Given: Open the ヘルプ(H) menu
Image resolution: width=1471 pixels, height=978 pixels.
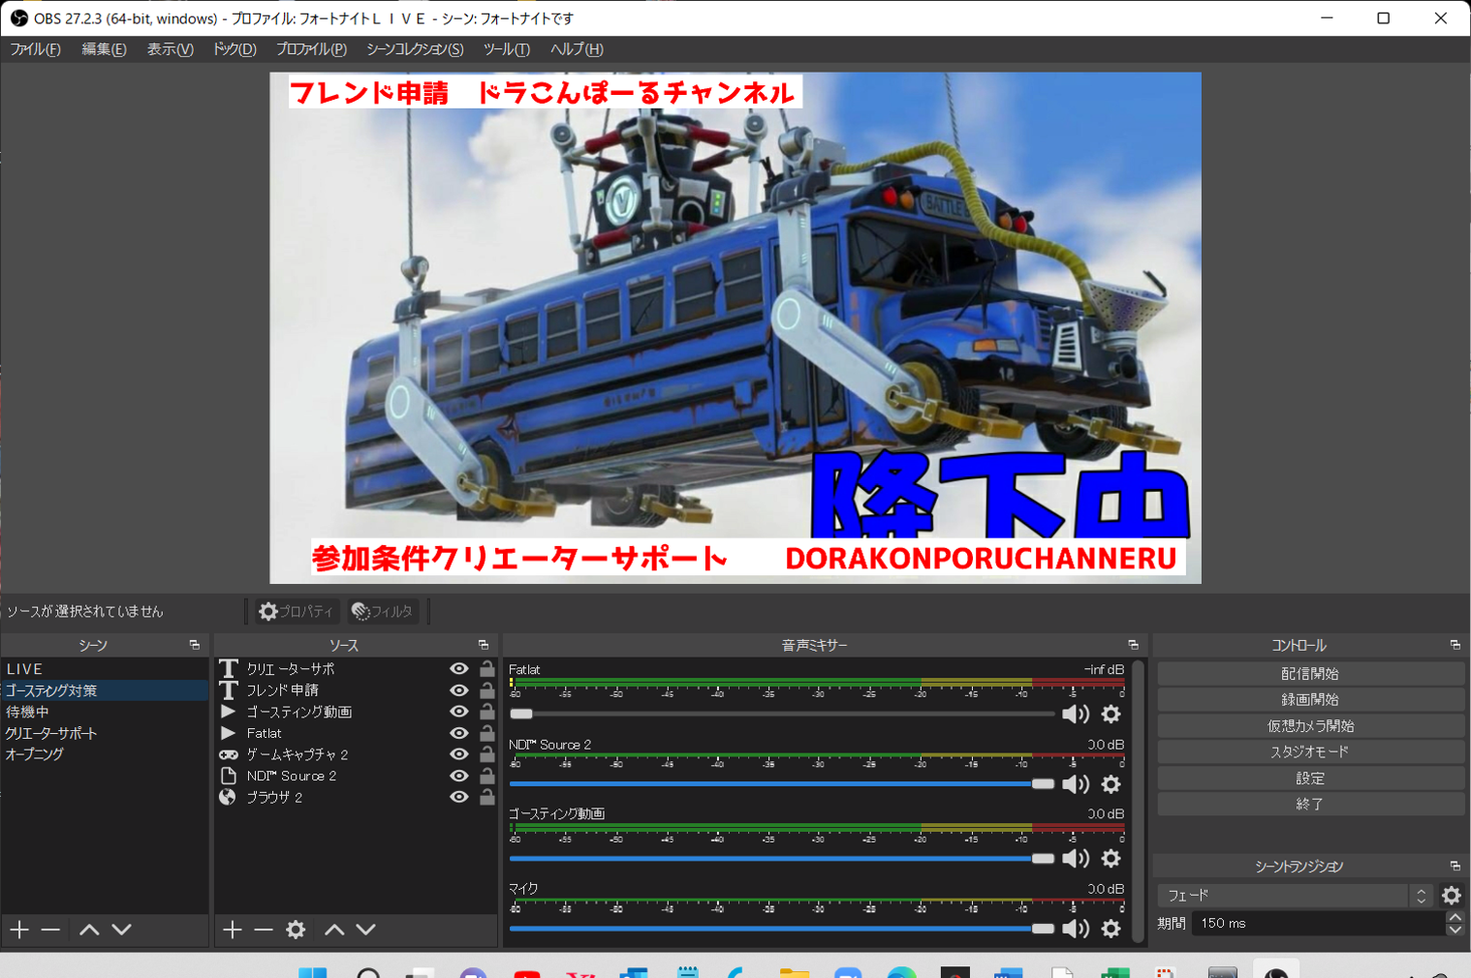Looking at the screenshot, I should pyautogui.click(x=577, y=49).
